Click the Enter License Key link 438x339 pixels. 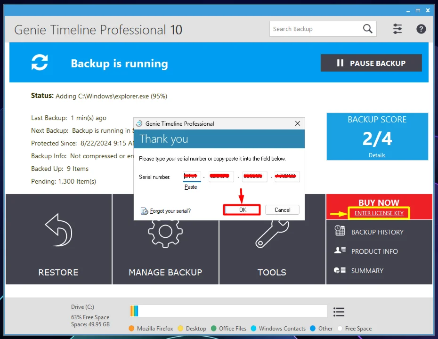(x=379, y=213)
